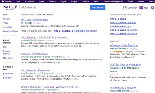Open Actualités in top navigation bar
Screen dimensions: 155x93
29,2
